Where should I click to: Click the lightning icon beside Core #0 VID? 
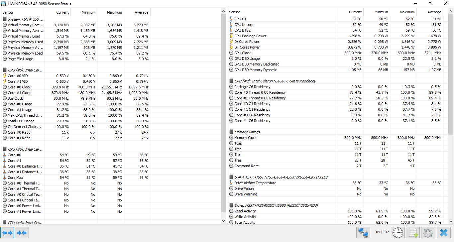tap(5, 76)
